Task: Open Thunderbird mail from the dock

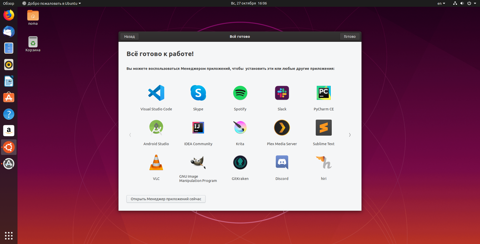Action: pyautogui.click(x=9, y=32)
